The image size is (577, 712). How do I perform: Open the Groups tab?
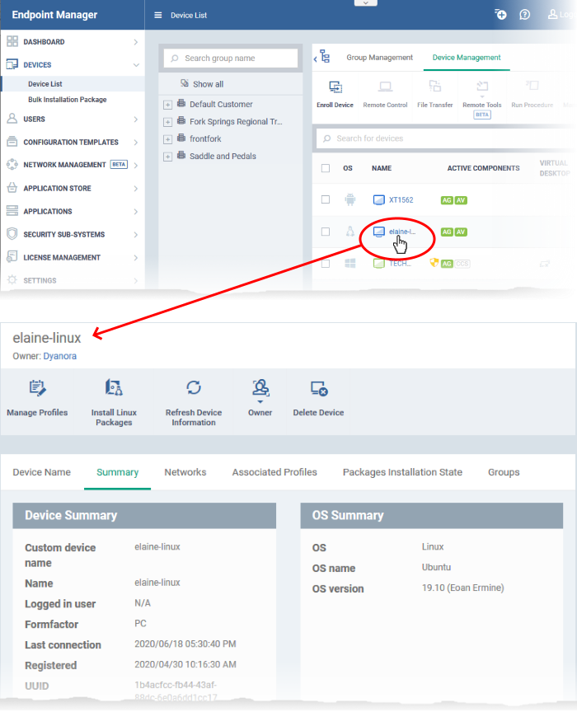point(504,472)
